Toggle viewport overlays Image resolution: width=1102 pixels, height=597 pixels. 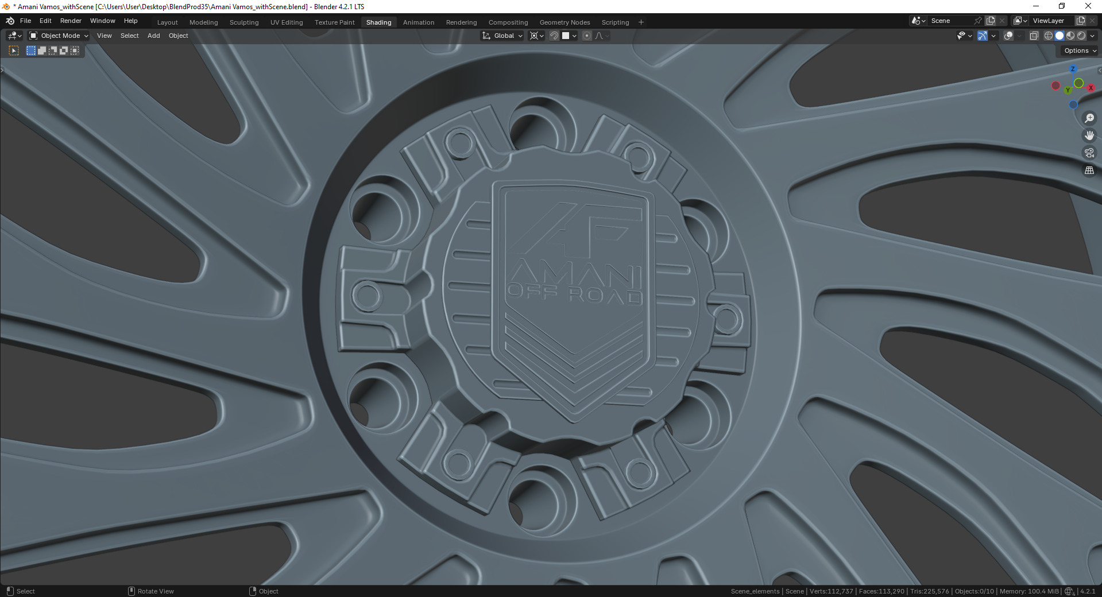(x=1008, y=36)
